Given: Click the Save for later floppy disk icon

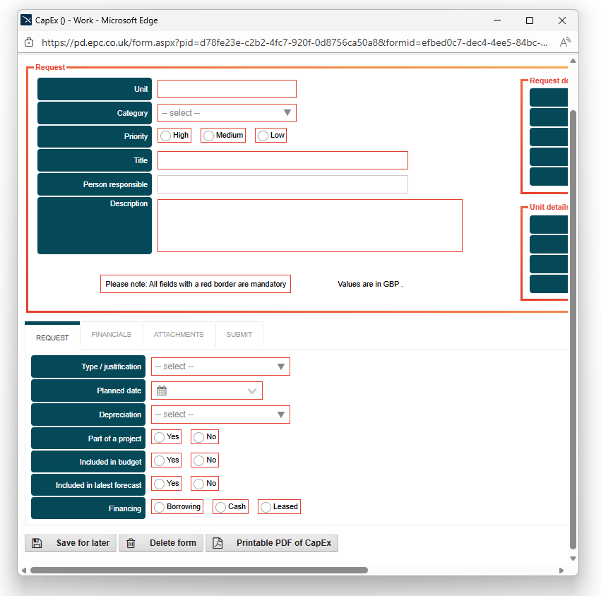Looking at the screenshot, I should (x=36, y=543).
